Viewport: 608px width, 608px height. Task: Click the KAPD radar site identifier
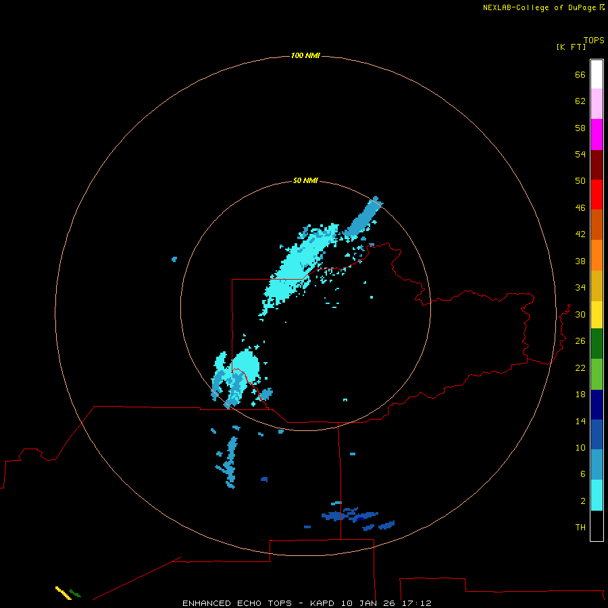[323, 603]
